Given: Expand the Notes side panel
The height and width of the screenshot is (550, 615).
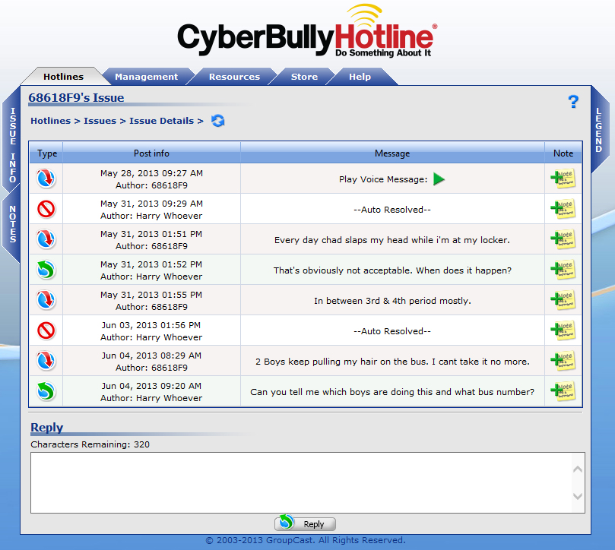Looking at the screenshot, I should tap(13, 224).
